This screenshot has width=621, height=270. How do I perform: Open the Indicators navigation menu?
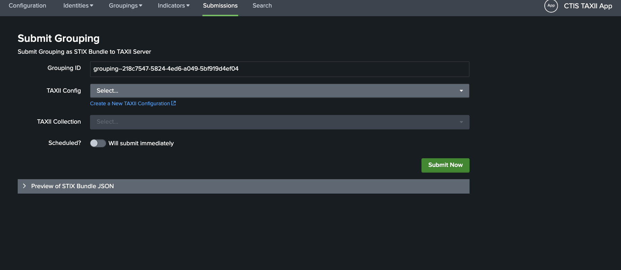click(x=173, y=6)
